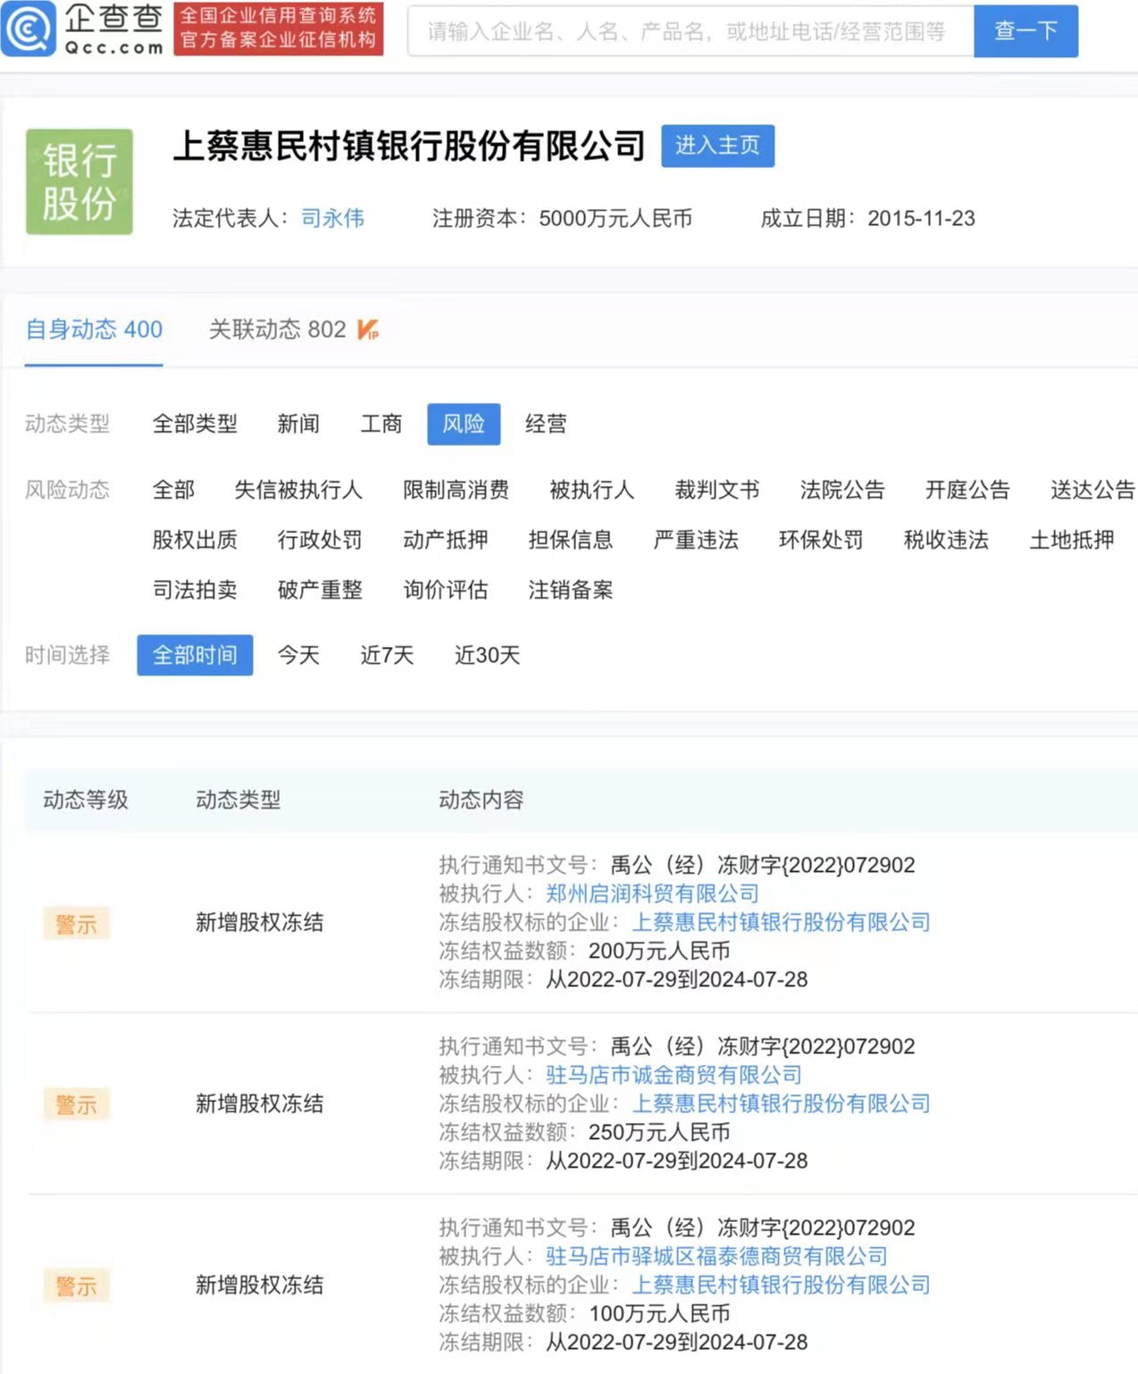Select 风险 dynamic type filter
Screen dimensions: 1138x1374
click(x=464, y=423)
